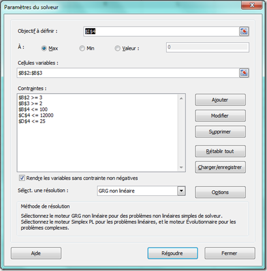The height and width of the screenshot is (271, 267).
Task: Select constraint $B$3 >= 2
Action: coord(31,103)
